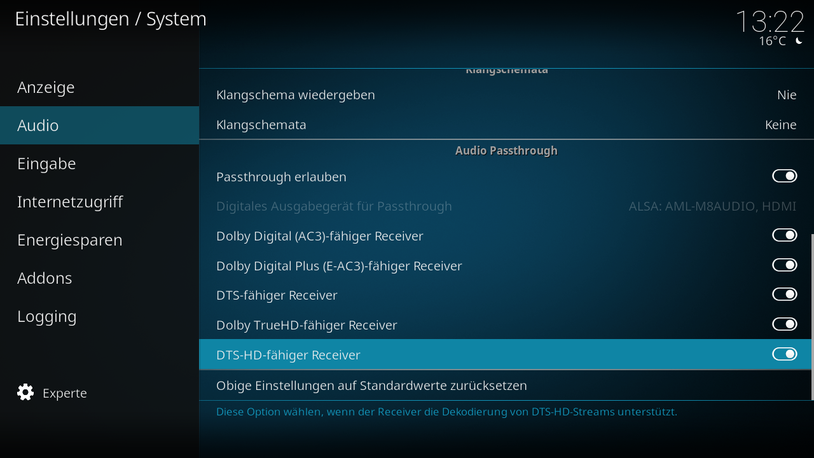
Task: Open Addons settings category
Action: [x=99, y=278]
